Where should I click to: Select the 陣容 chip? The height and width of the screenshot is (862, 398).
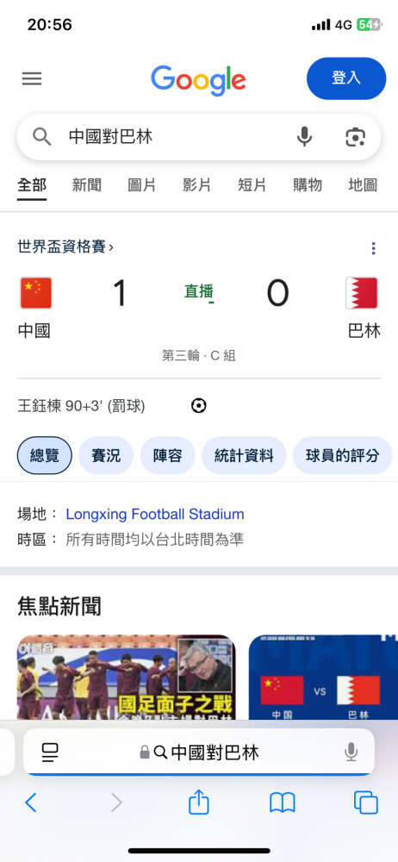pos(167,455)
